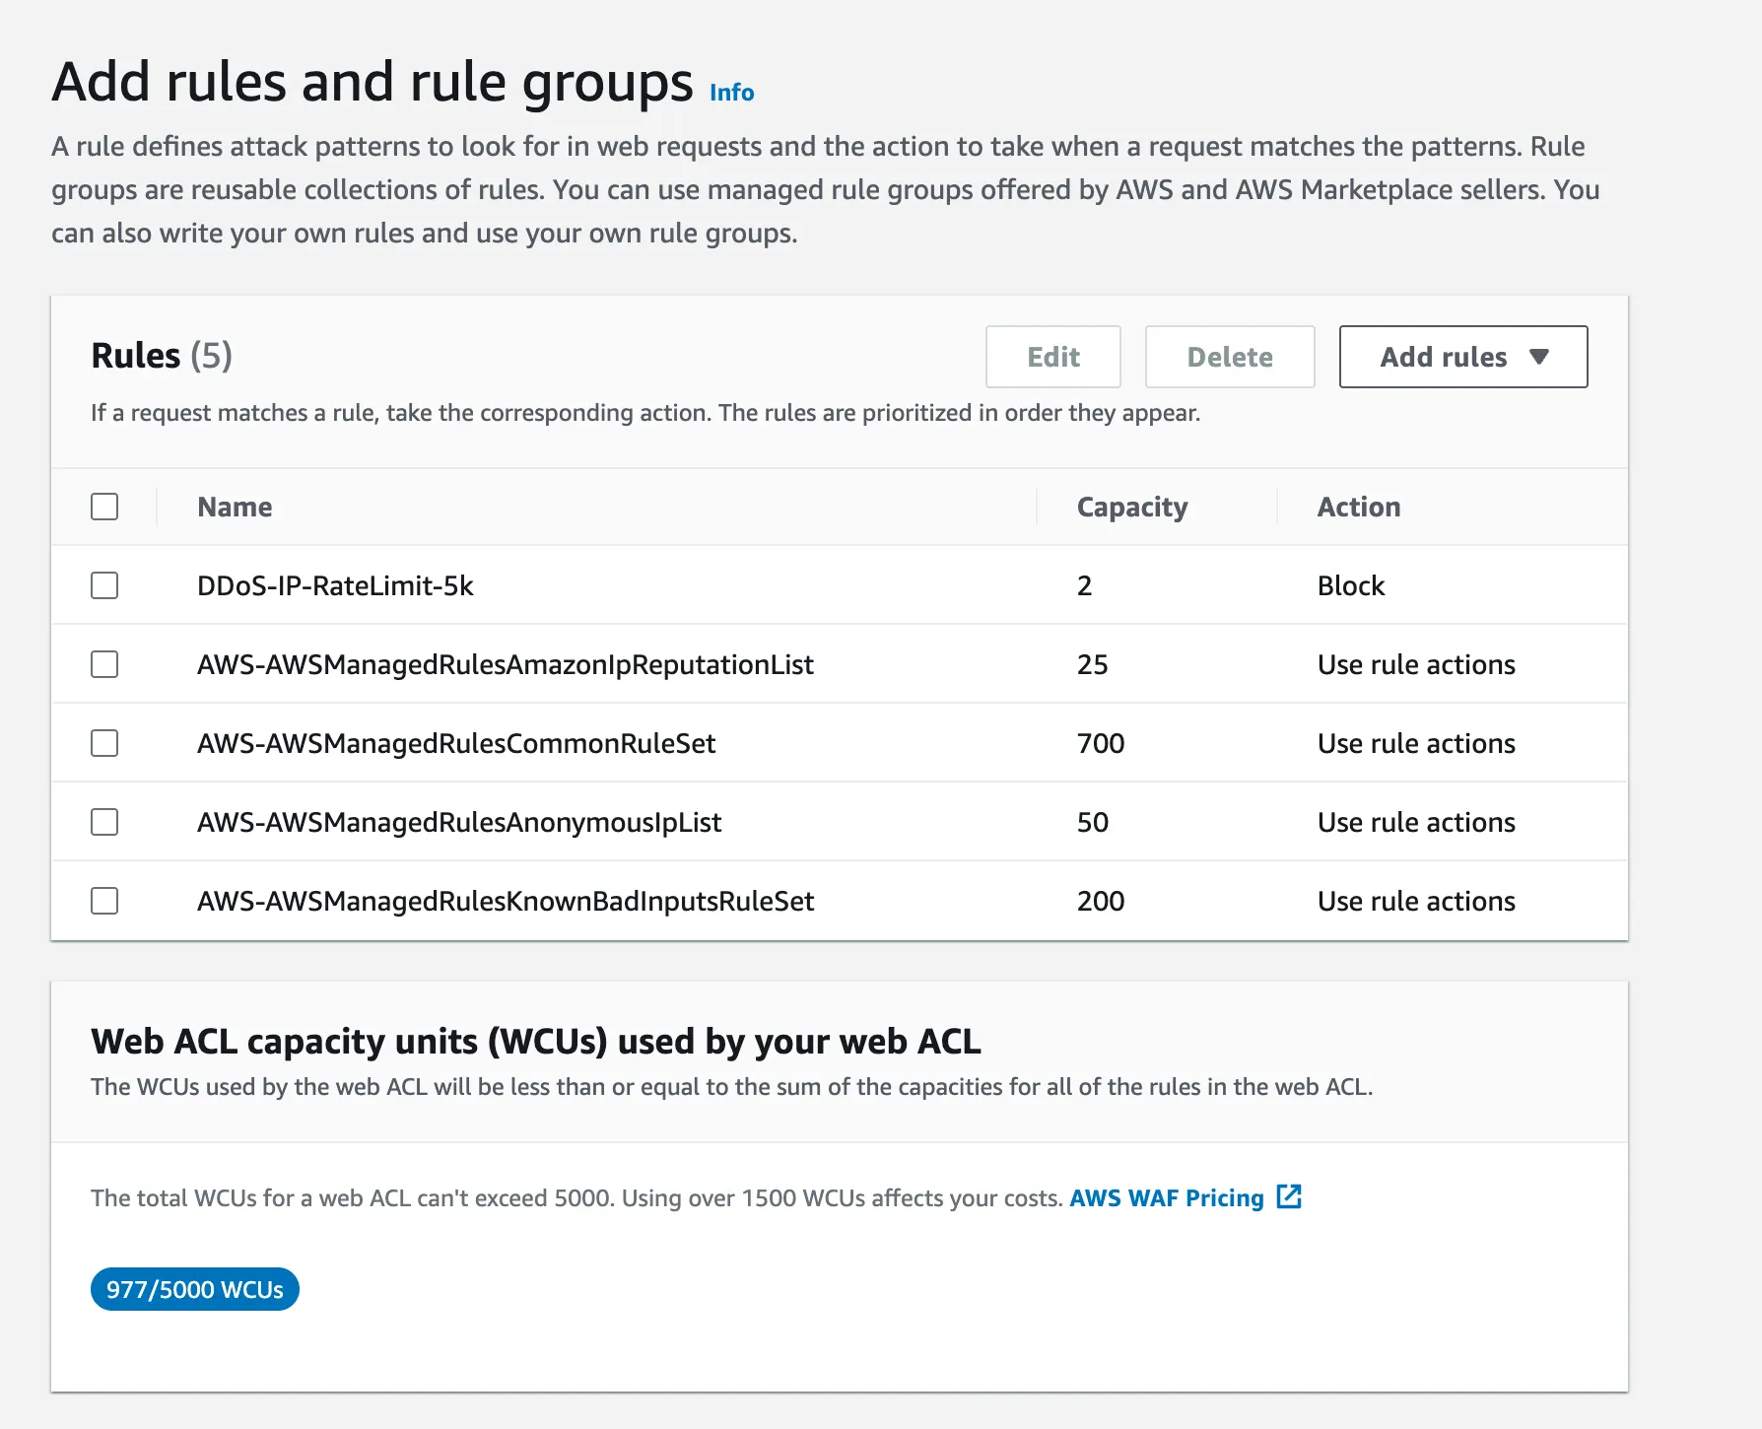Open the Add rules dropdown arrow
The height and width of the screenshot is (1429, 1762).
(x=1539, y=357)
